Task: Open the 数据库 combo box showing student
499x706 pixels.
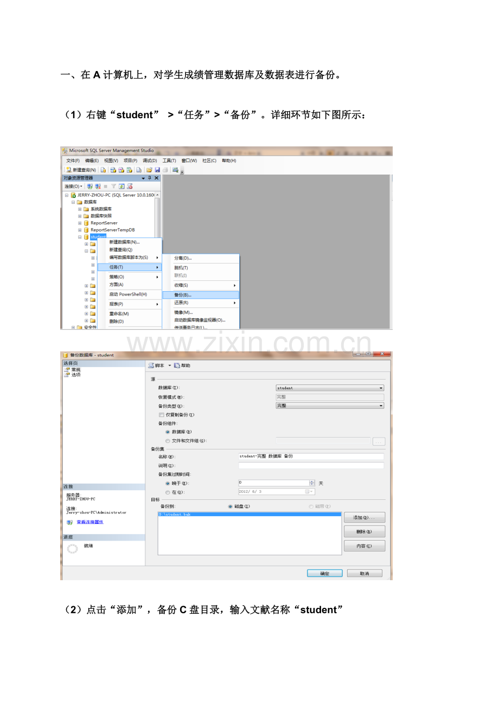Action: [x=330, y=388]
